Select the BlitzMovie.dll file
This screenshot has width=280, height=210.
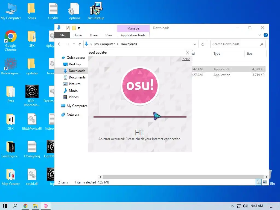coord(32,122)
